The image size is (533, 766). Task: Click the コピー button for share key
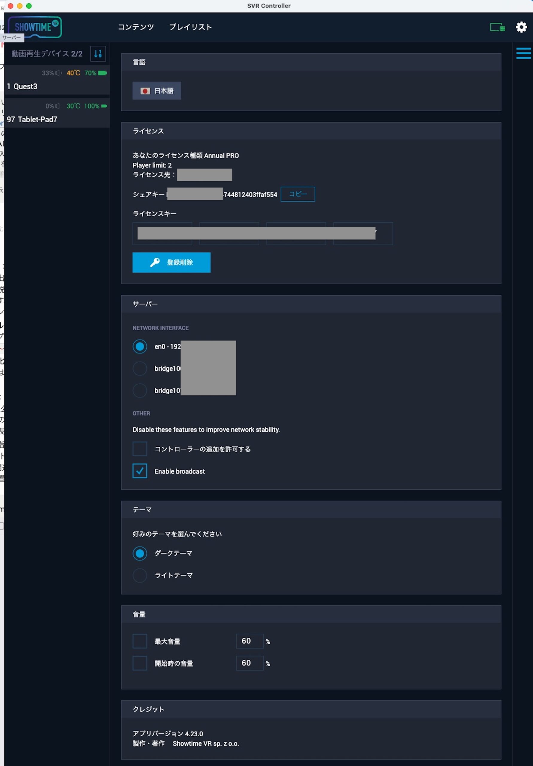(x=298, y=194)
